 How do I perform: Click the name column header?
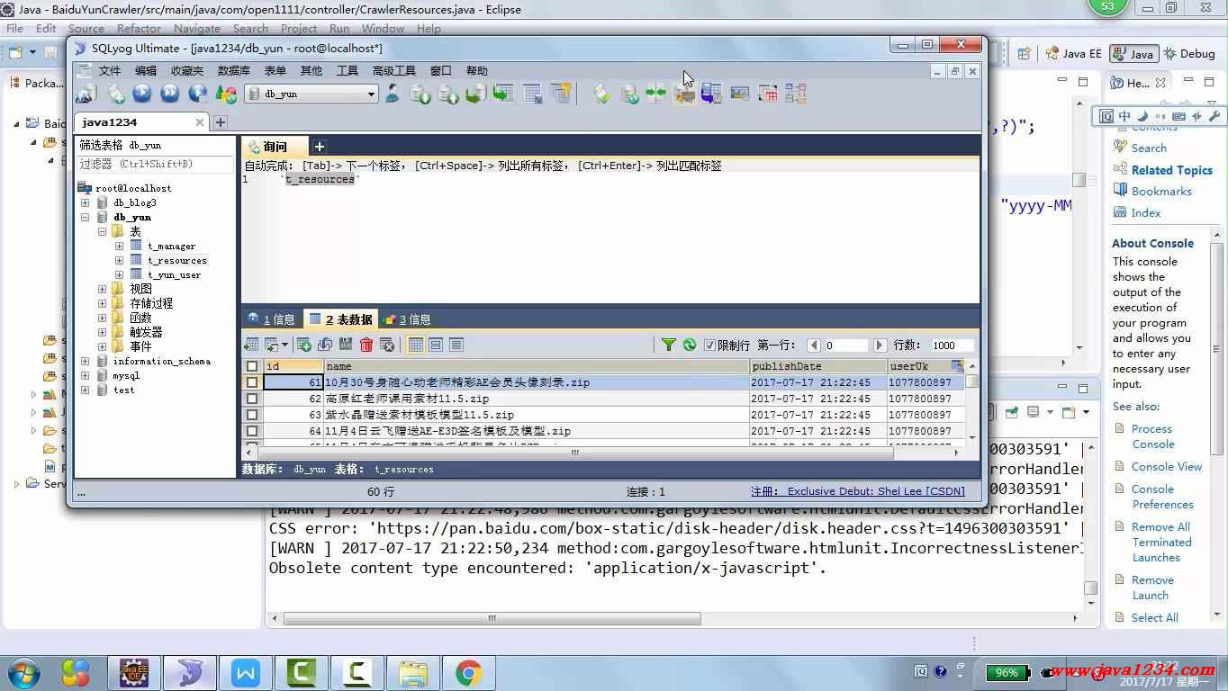537,366
